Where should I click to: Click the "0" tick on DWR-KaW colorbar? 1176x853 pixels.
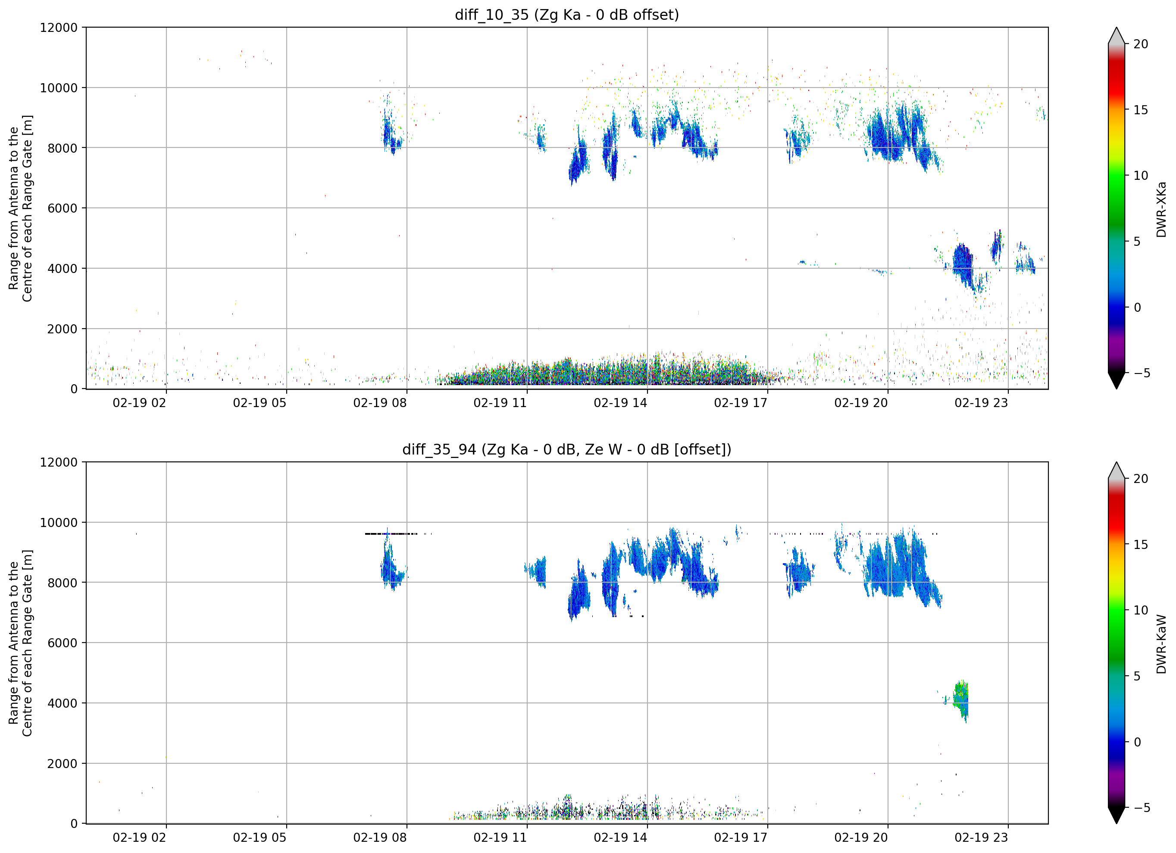click(1137, 742)
